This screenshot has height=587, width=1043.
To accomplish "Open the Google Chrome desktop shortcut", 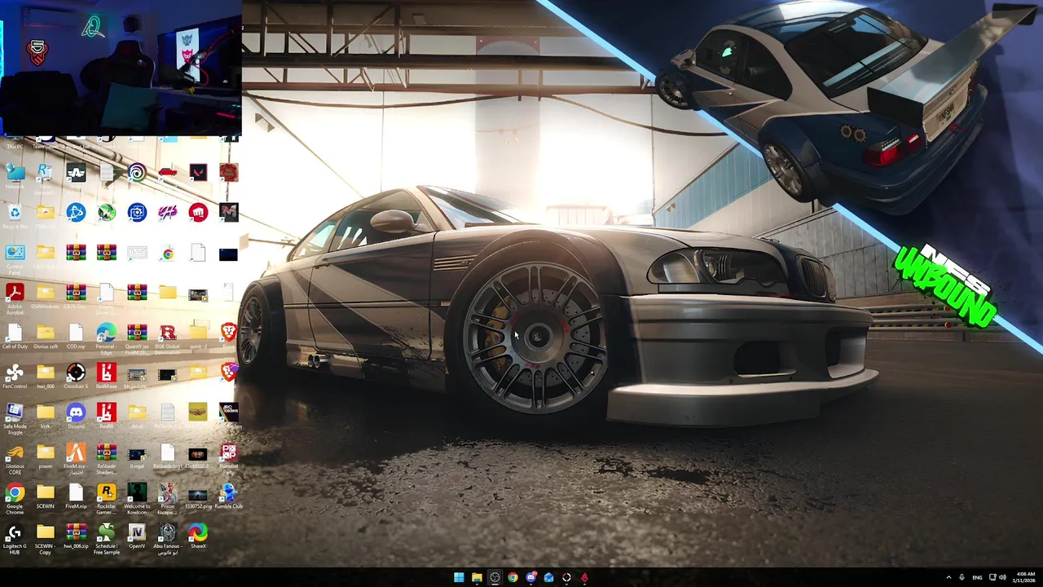I will [15, 498].
